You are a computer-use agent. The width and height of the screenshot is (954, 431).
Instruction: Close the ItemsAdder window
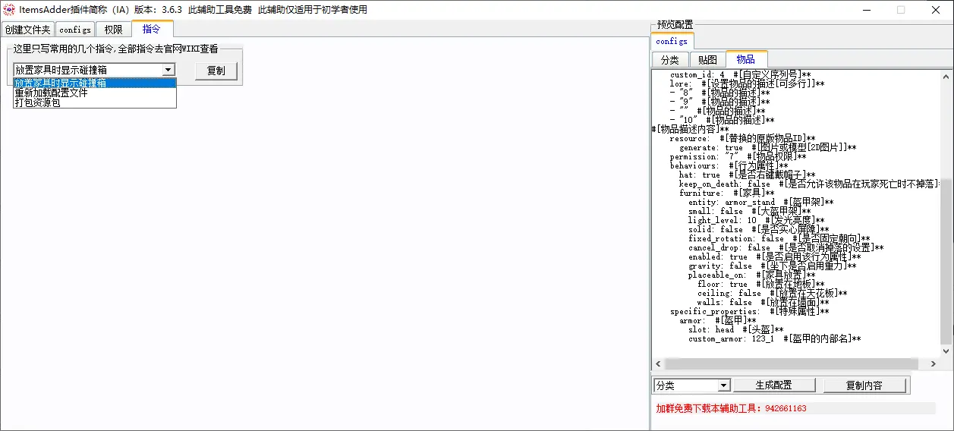coord(936,10)
